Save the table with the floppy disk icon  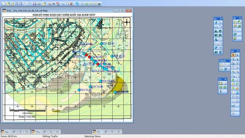pyautogui.click(x=34, y=4)
